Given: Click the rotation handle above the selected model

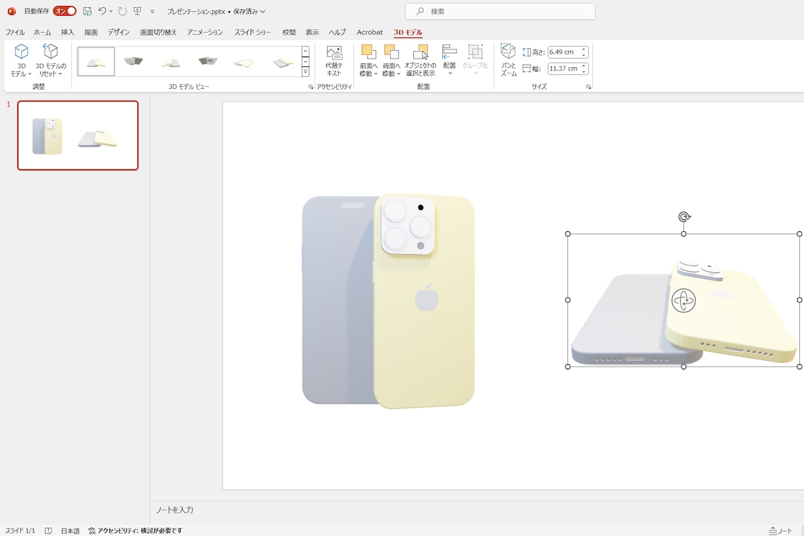Looking at the screenshot, I should [684, 217].
